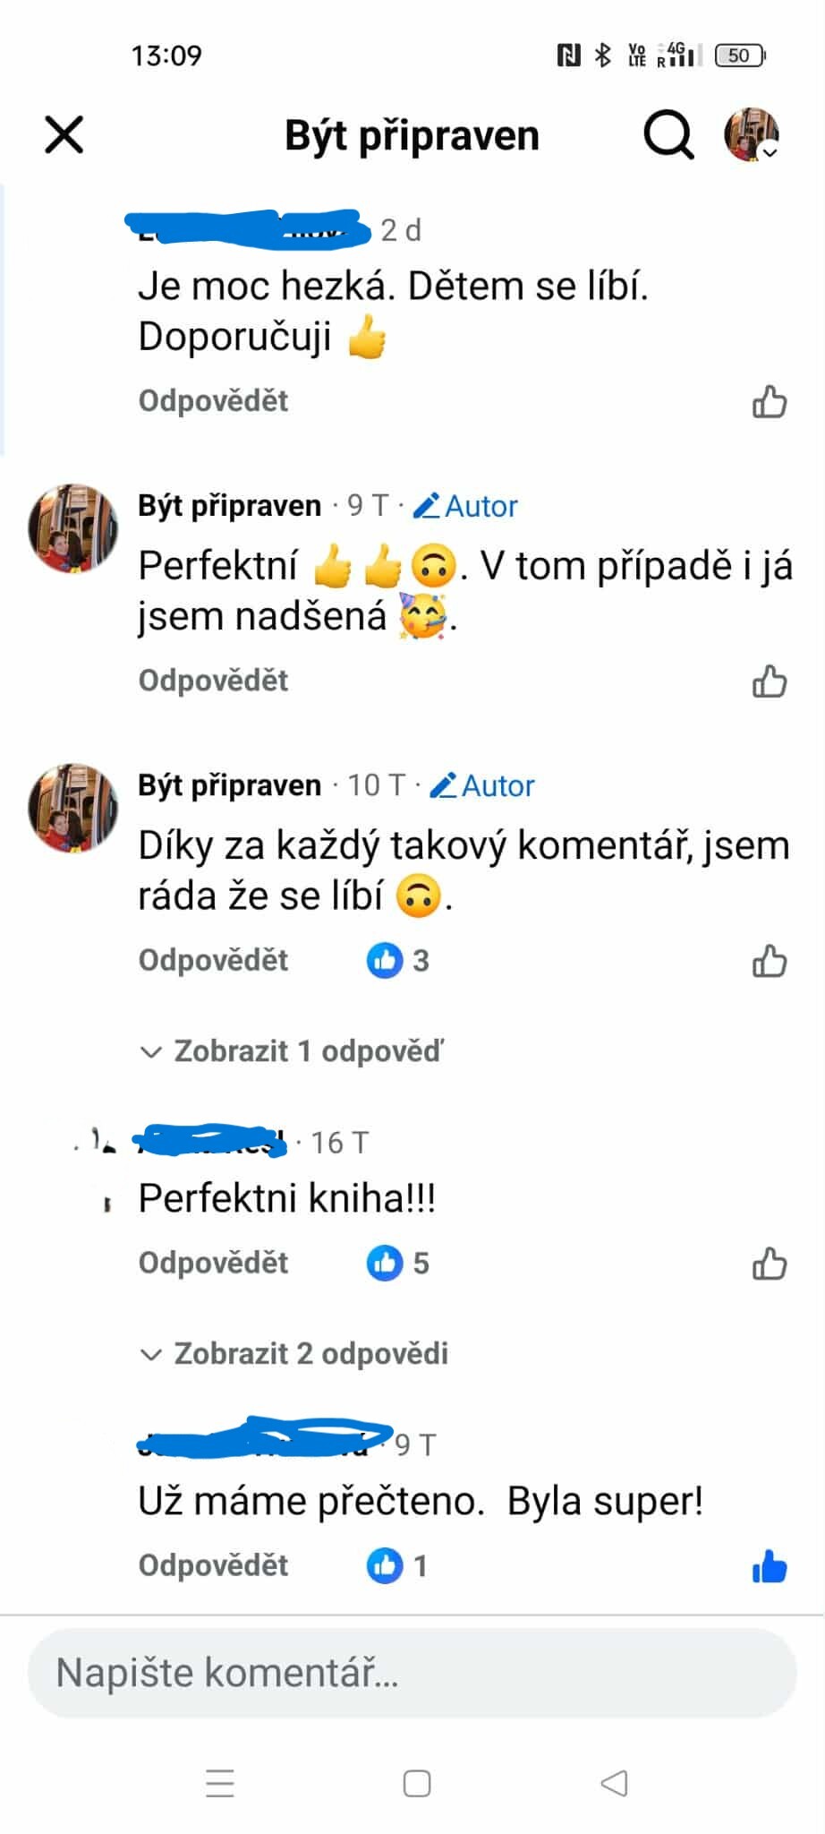
Task: Like the "Perfektní" author reply
Action: click(769, 681)
